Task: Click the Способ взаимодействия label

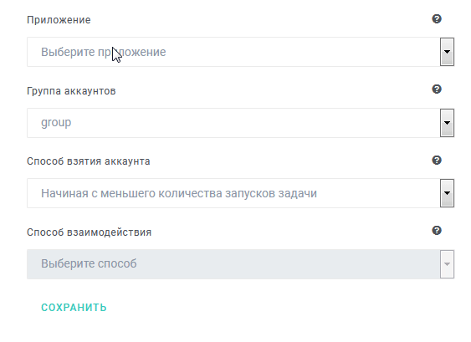Action: tap(89, 232)
